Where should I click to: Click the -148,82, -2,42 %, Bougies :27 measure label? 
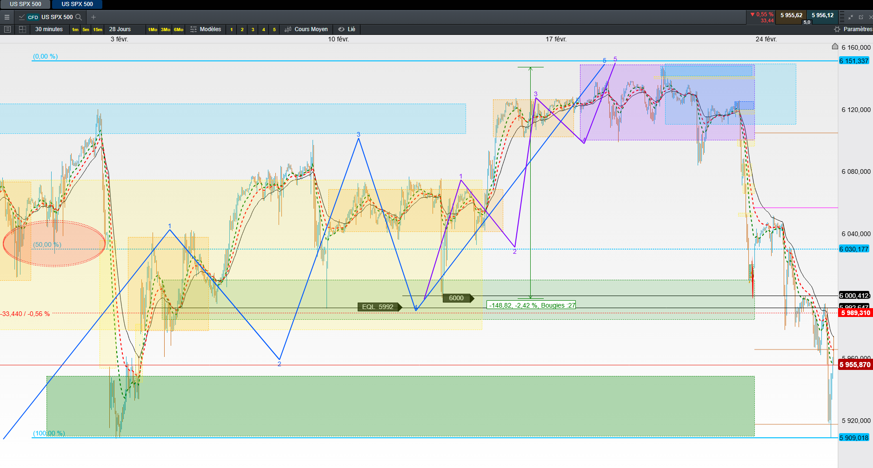(x=532, y=305)
